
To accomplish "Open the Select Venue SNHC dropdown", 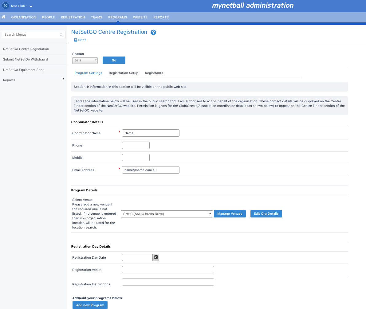I will pyautogui.click(x=167, y=214).
